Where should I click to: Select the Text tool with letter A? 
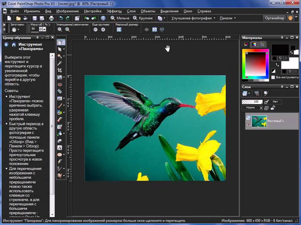(60, 147)
